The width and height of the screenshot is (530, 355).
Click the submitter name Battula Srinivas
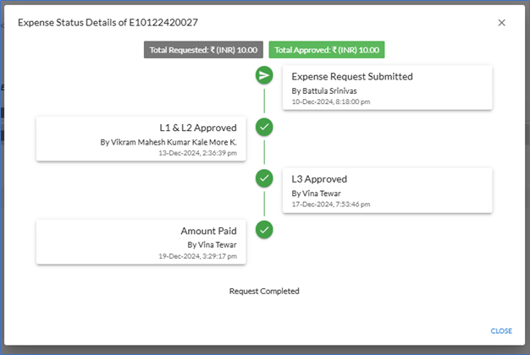point(329,91)
